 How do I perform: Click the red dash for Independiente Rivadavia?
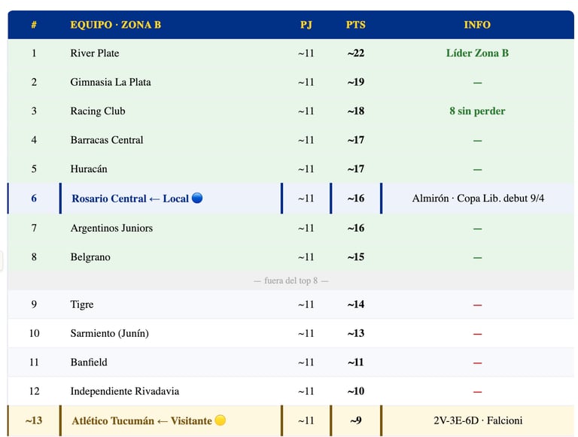[x=477, y=392]
